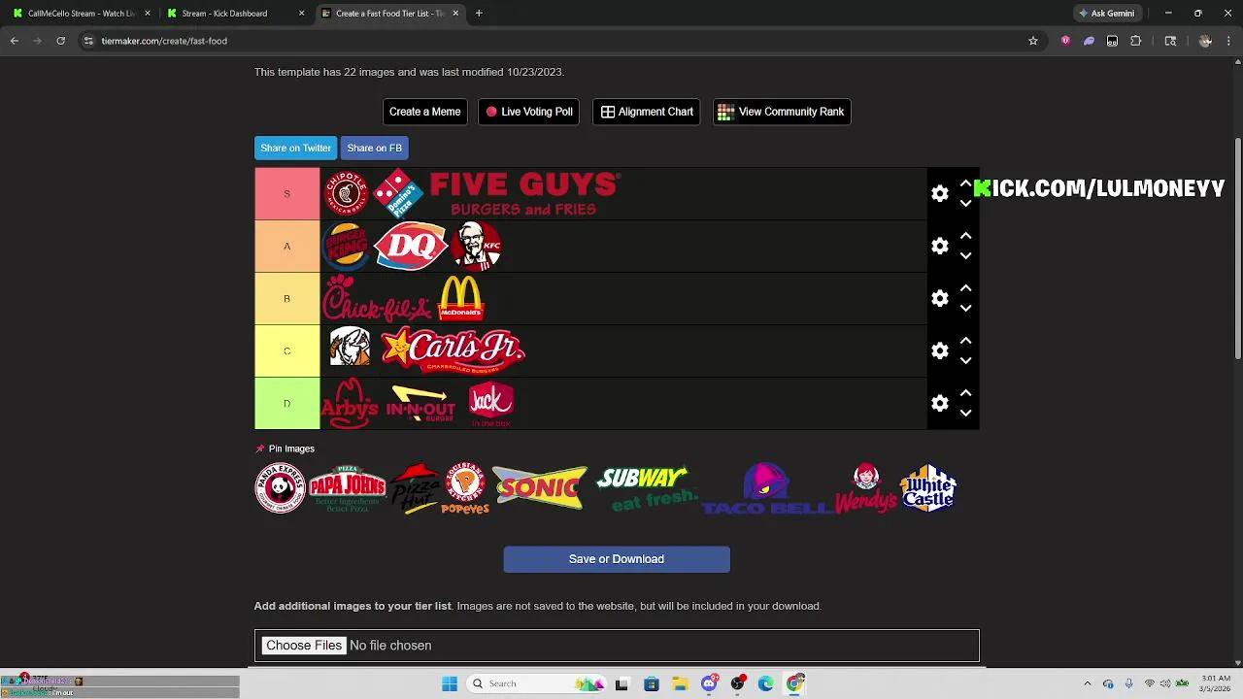Click the Chipotle logo in S tier
Screen dimensions: 1243x699
(347, 193)
